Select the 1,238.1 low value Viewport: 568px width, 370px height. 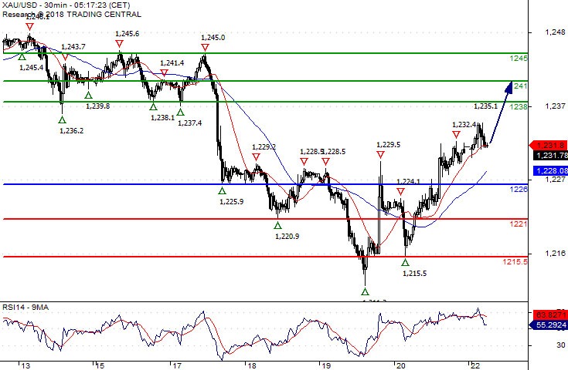162,117
